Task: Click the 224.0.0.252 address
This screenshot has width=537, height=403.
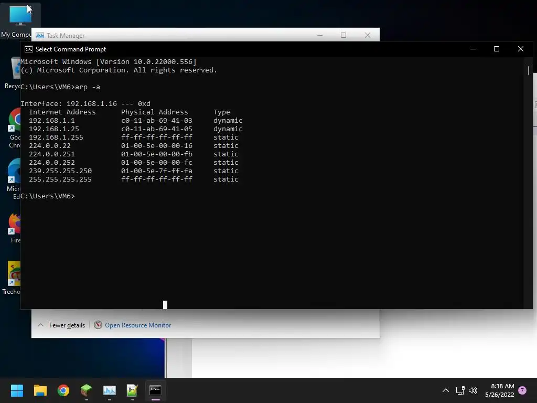Action: (x=52, y=163)
